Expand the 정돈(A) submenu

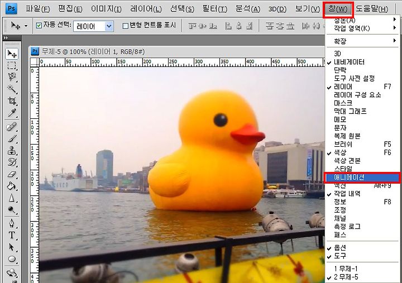point(362,20)
